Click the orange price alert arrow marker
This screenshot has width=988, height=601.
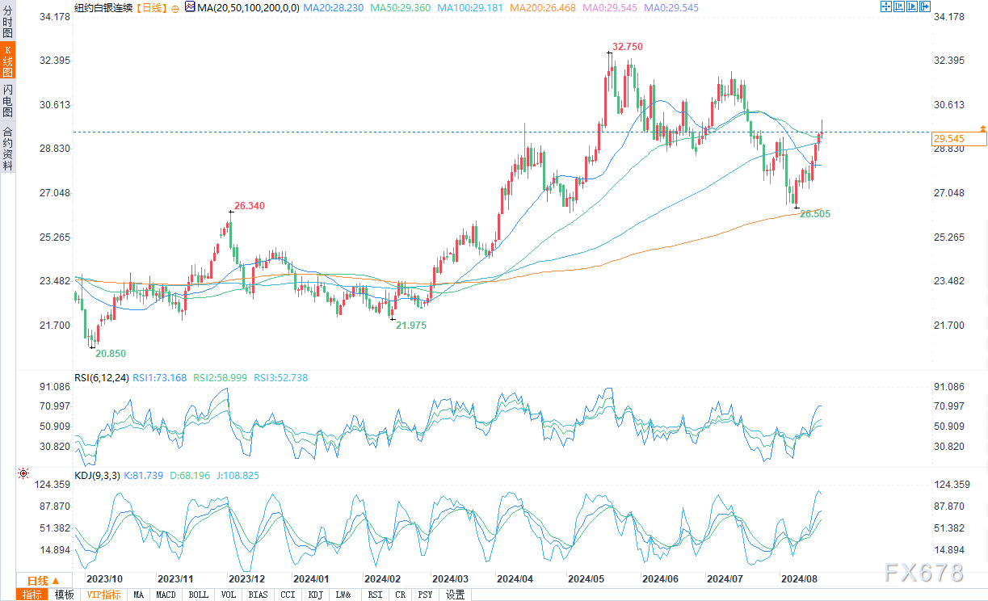(982, 128)
